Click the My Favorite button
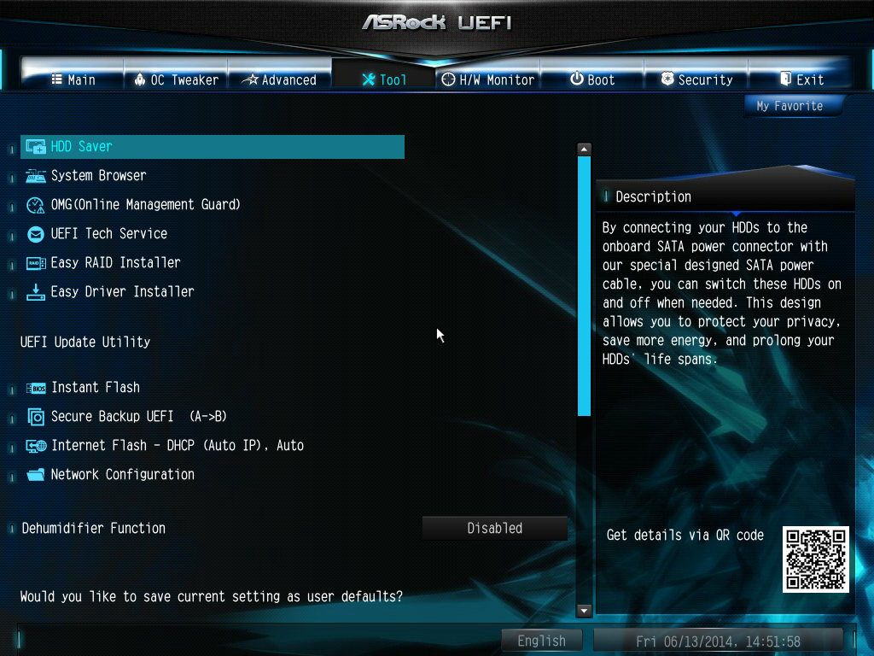The width and height of the screenshot is (874, 656). [x=790, y=106]
